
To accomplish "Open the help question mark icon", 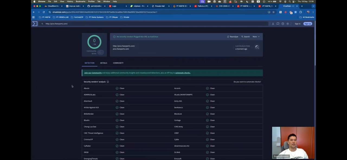I will coord(283,24).
